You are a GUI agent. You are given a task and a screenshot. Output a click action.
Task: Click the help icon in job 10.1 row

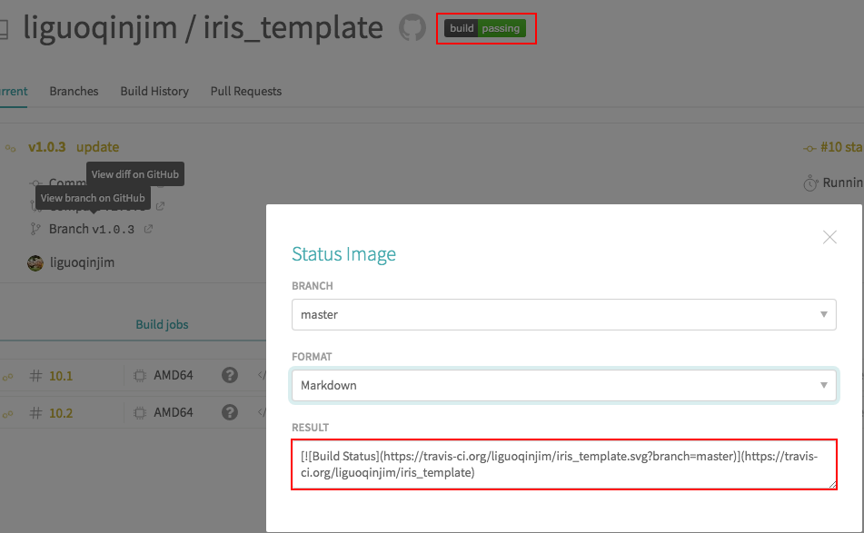pyautogui.click(x=230, y=375)
